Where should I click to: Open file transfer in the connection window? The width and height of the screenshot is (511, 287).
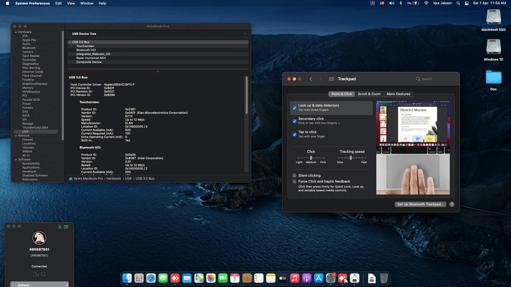36,274
